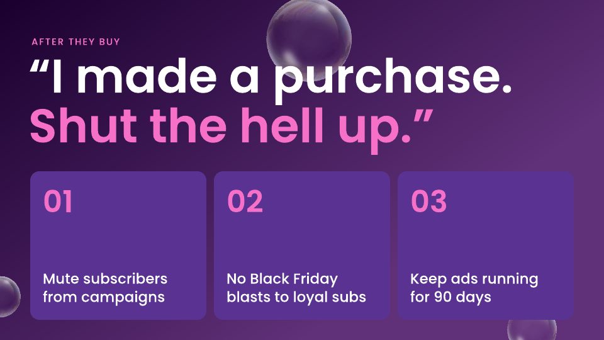Click the "AFTER THEY BUY" label

(76, 42)
